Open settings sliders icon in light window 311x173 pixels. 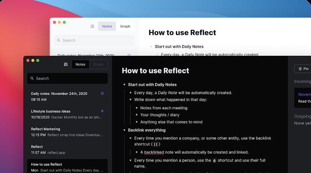point(92,26)
